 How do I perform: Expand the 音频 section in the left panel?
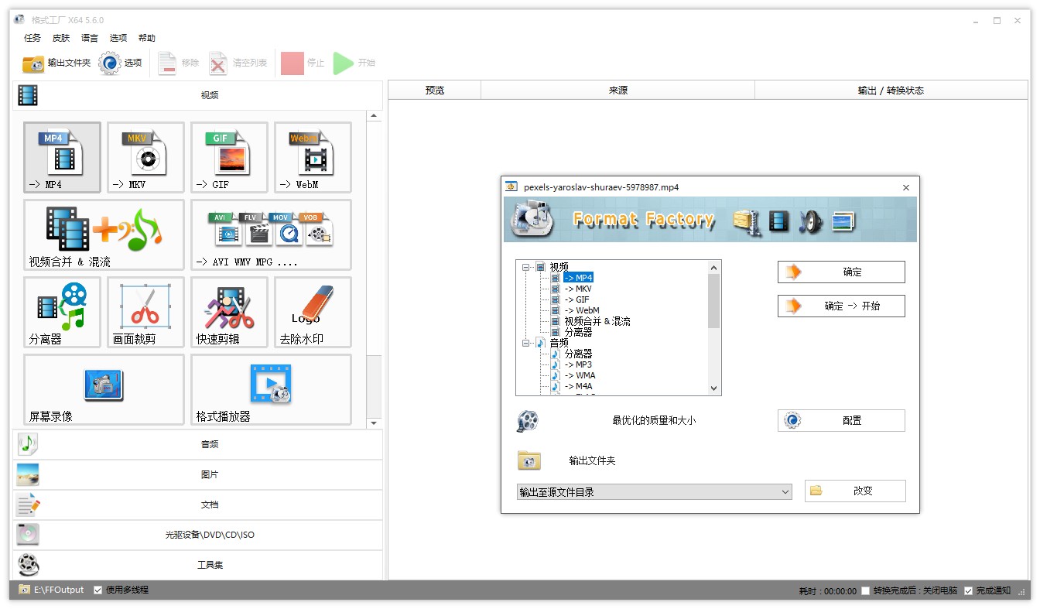click(x=198, y=444)
